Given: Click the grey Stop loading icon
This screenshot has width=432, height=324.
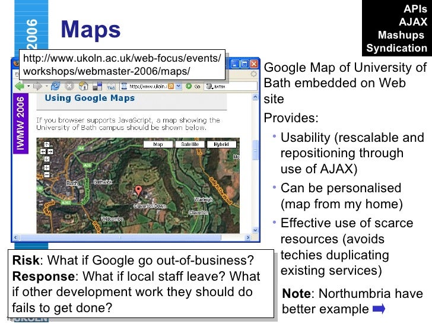Looking at the screenshot, I should 69,86.
